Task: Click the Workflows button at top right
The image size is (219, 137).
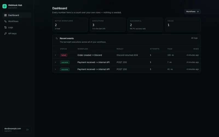Action: click(x=192, y=12)
